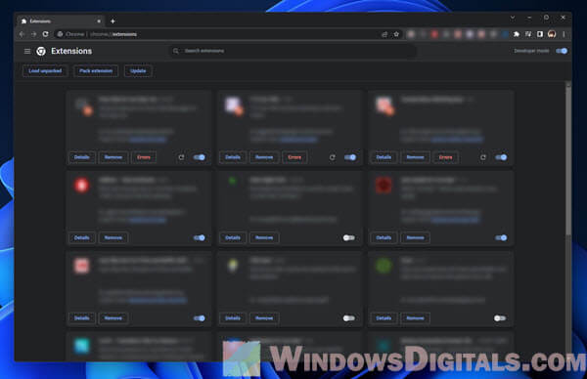Open the Chrome three-dot menu
Screen dimensions: 587x379
coord(564,34)
